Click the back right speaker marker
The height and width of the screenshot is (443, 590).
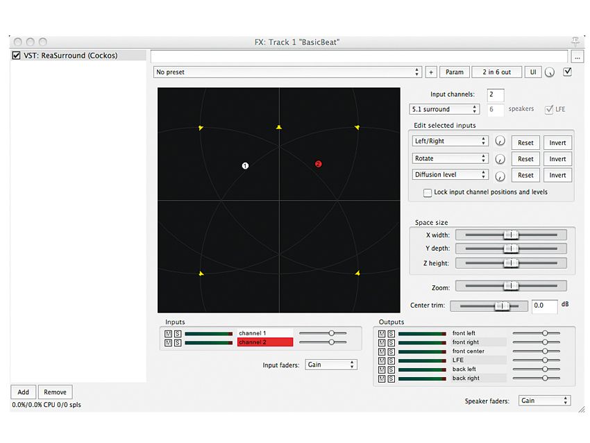(357, 274)
